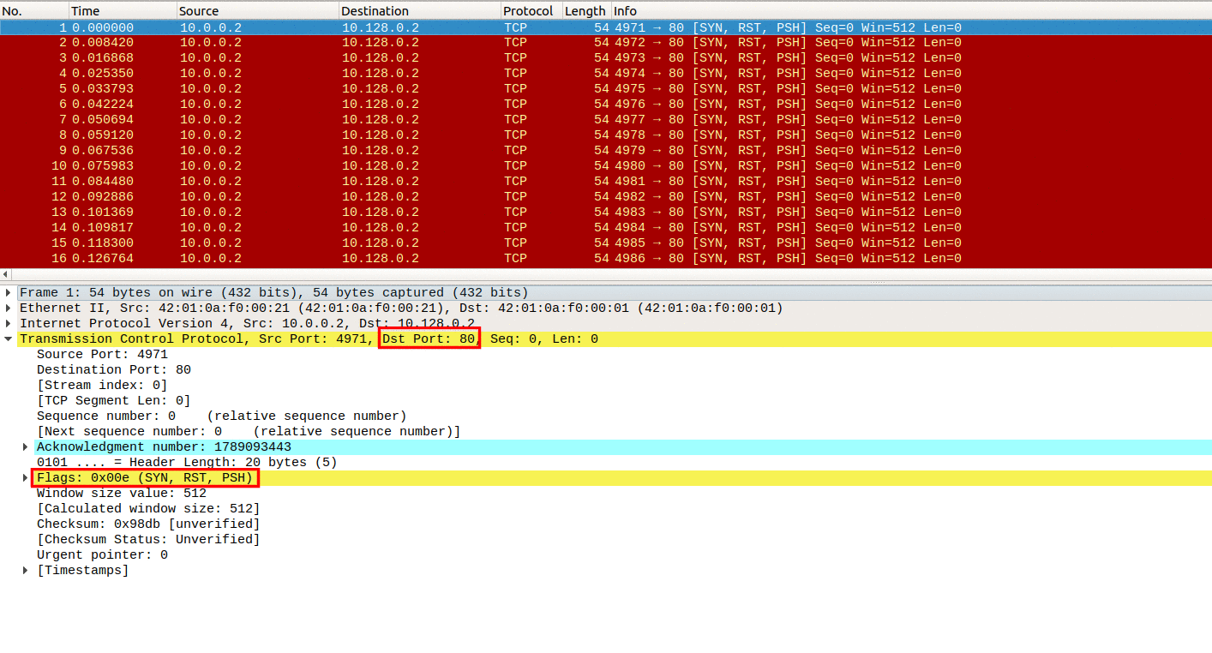Select packet 3 at time 0.016868

(606, 58)
